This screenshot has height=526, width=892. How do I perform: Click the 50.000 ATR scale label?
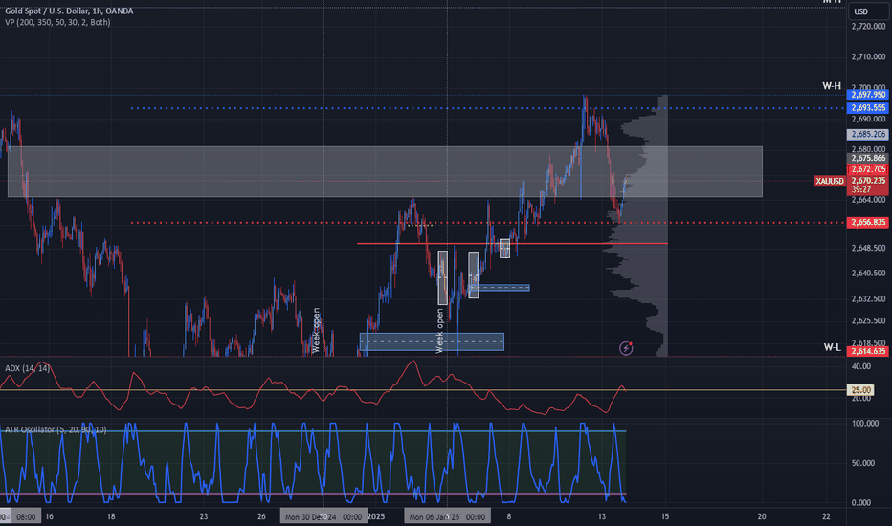click(864, 464)
